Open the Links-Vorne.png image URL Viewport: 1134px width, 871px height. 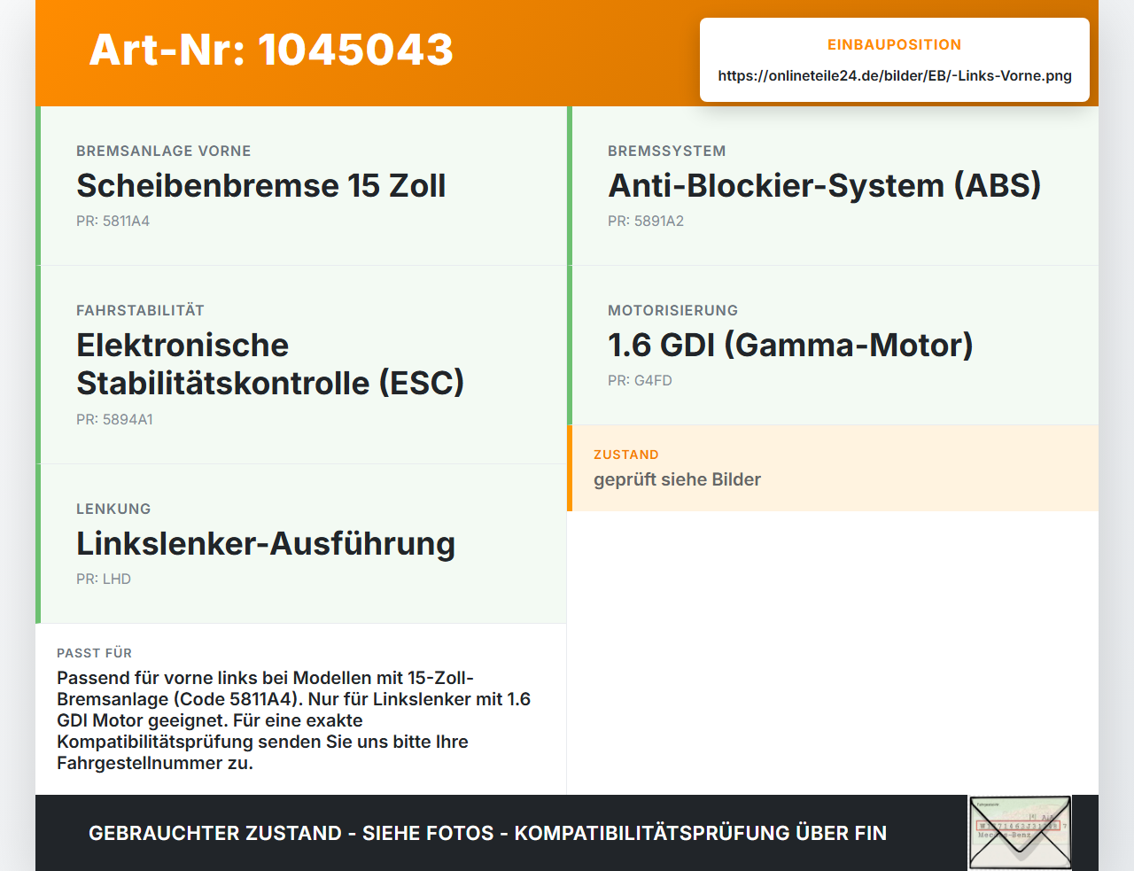pos(895,75)
